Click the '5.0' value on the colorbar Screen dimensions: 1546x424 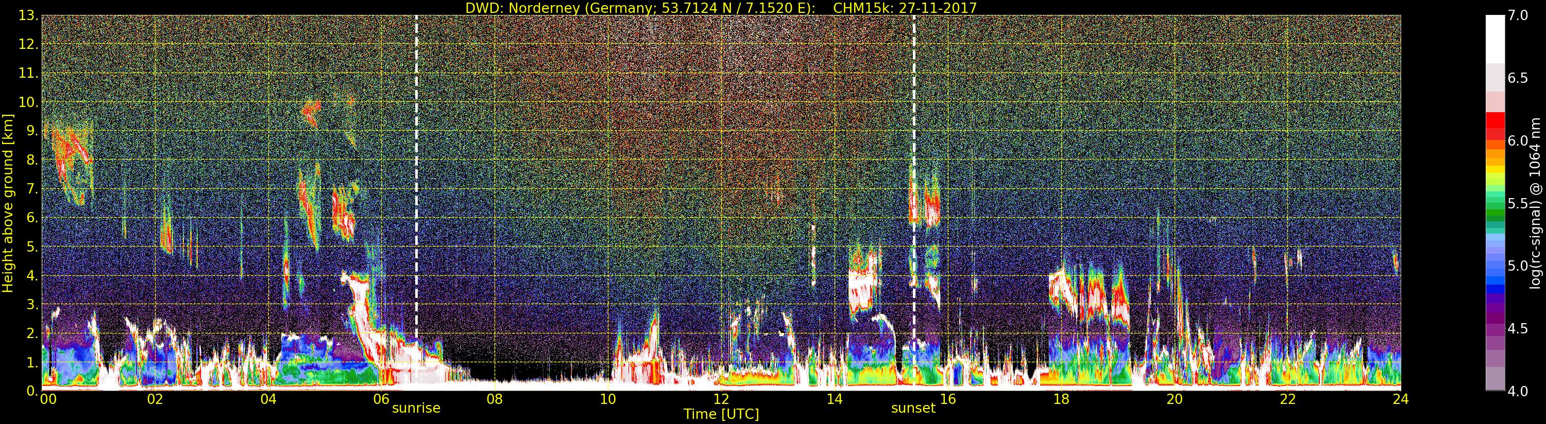[x=1518, y=266]
